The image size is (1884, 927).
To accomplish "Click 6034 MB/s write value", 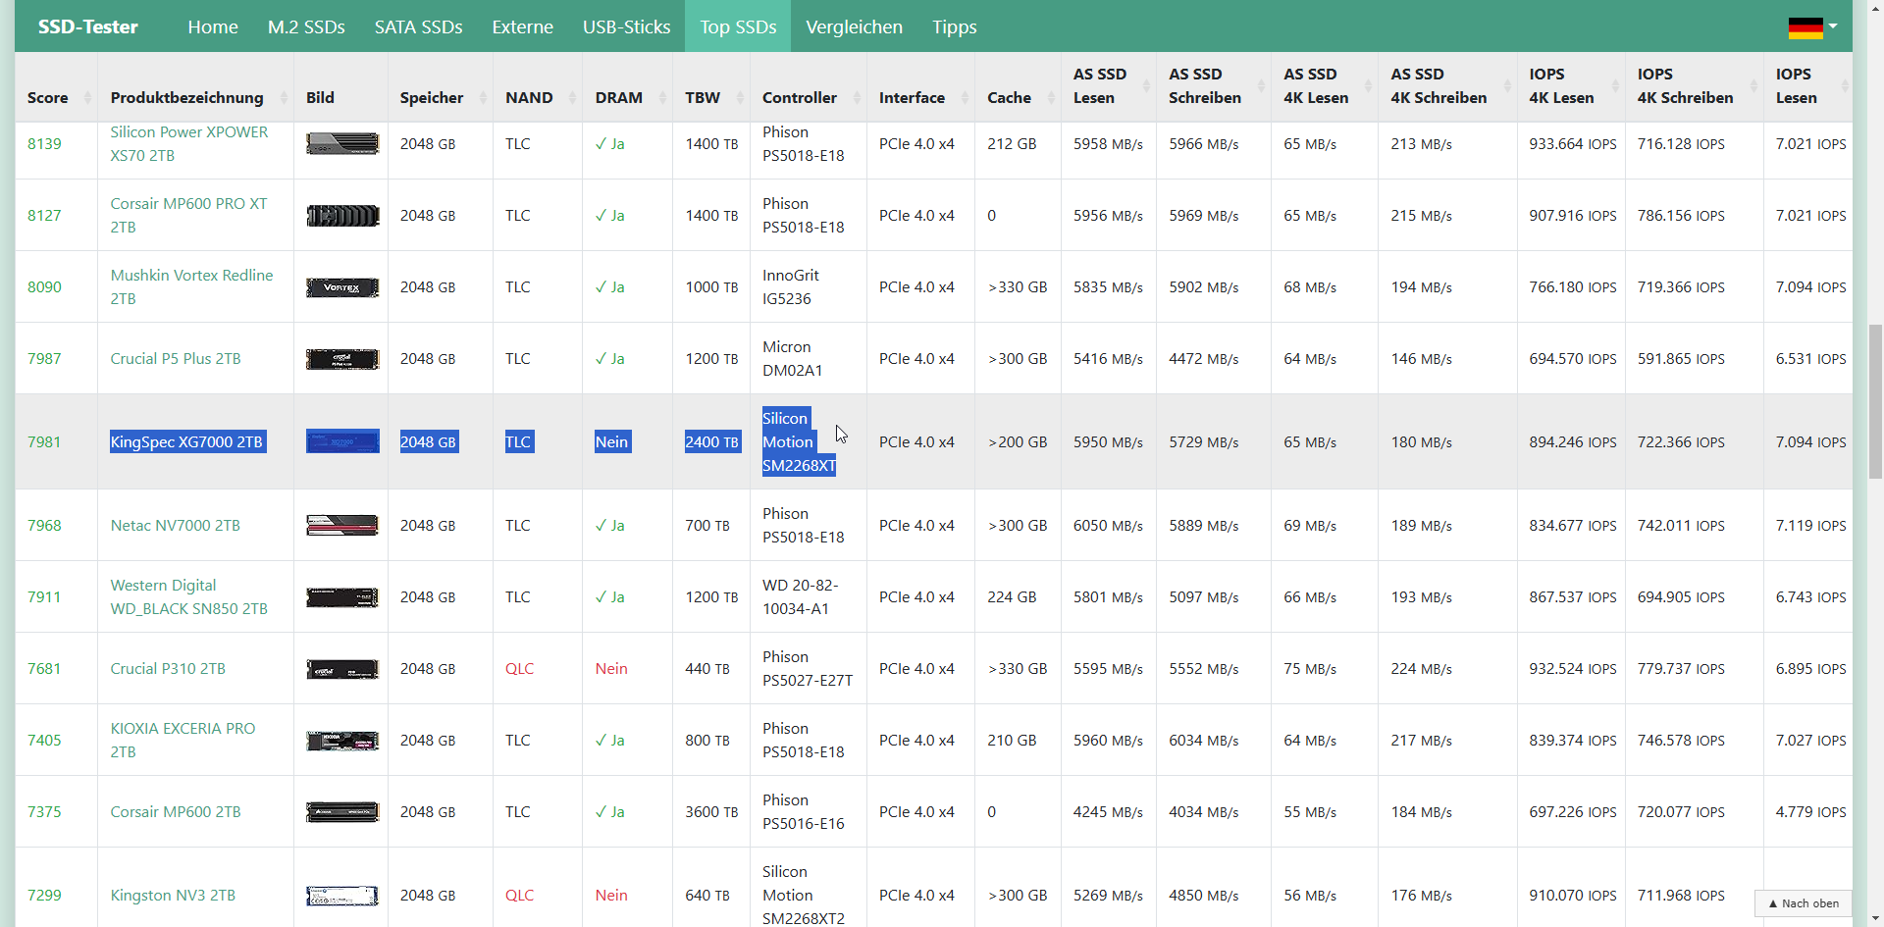I will coord(1204,741).
